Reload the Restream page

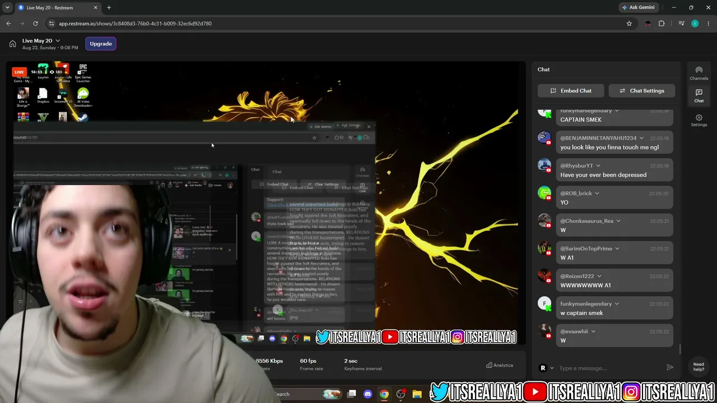[35, 24]
